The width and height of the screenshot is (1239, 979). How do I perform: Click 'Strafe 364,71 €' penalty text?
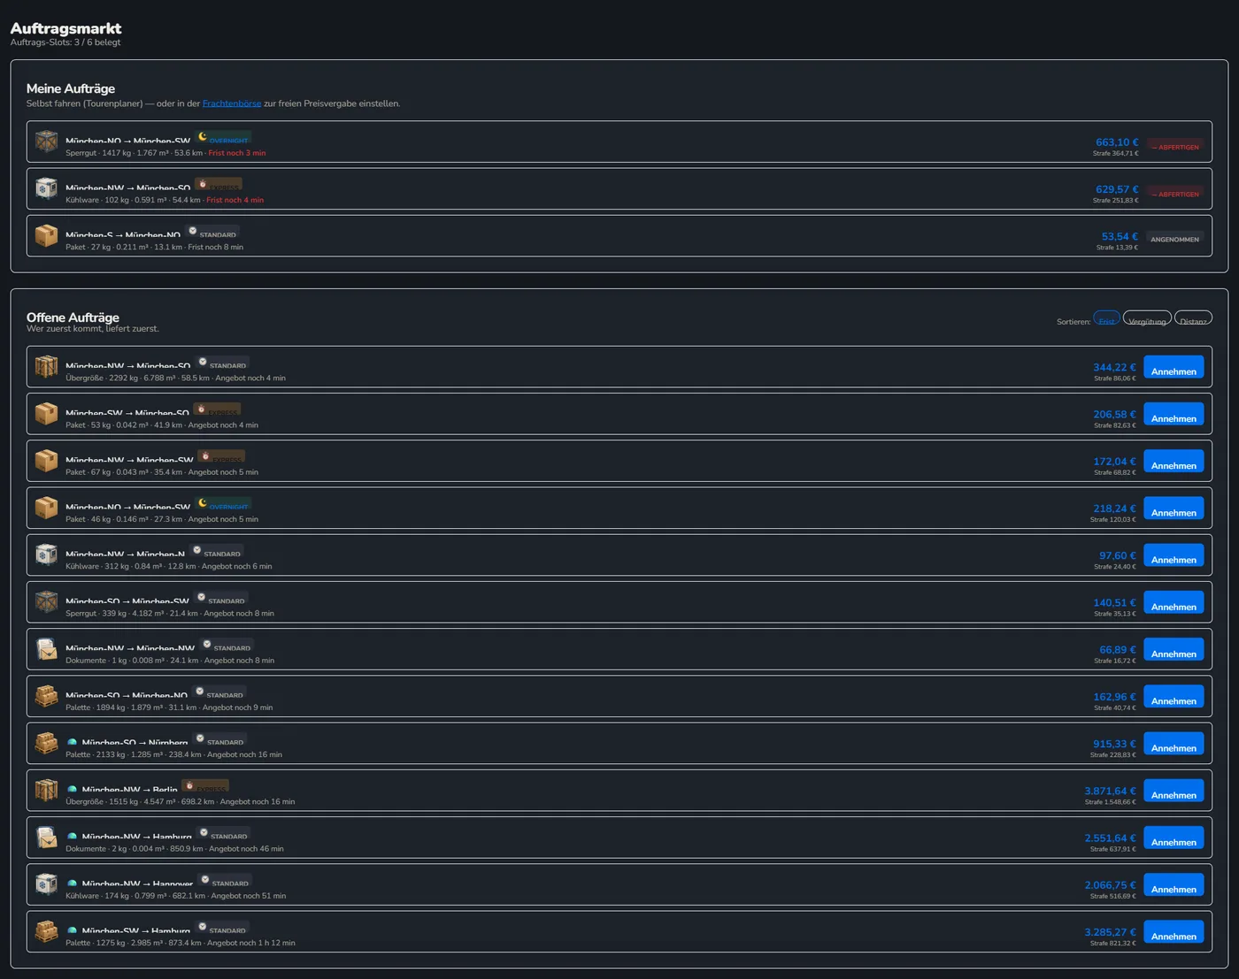pos(1115,153)
